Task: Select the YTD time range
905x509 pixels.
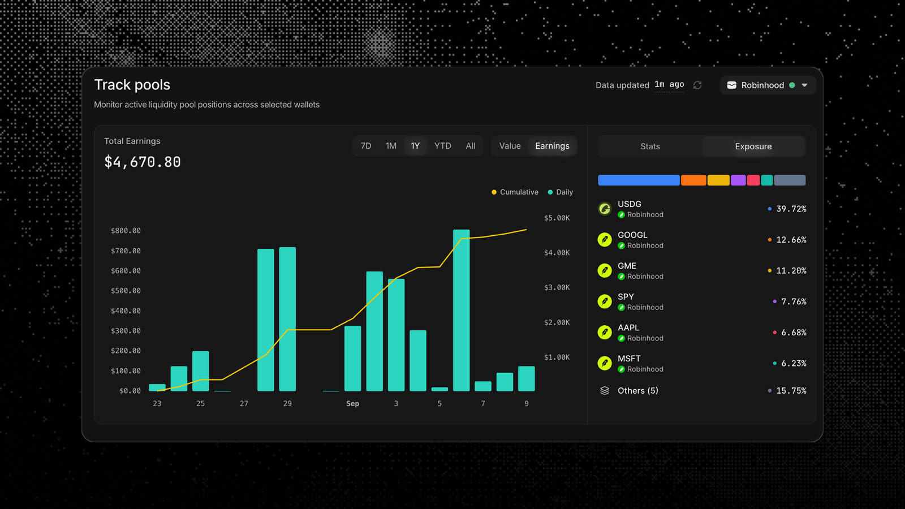Action: [x=443, y=146]
